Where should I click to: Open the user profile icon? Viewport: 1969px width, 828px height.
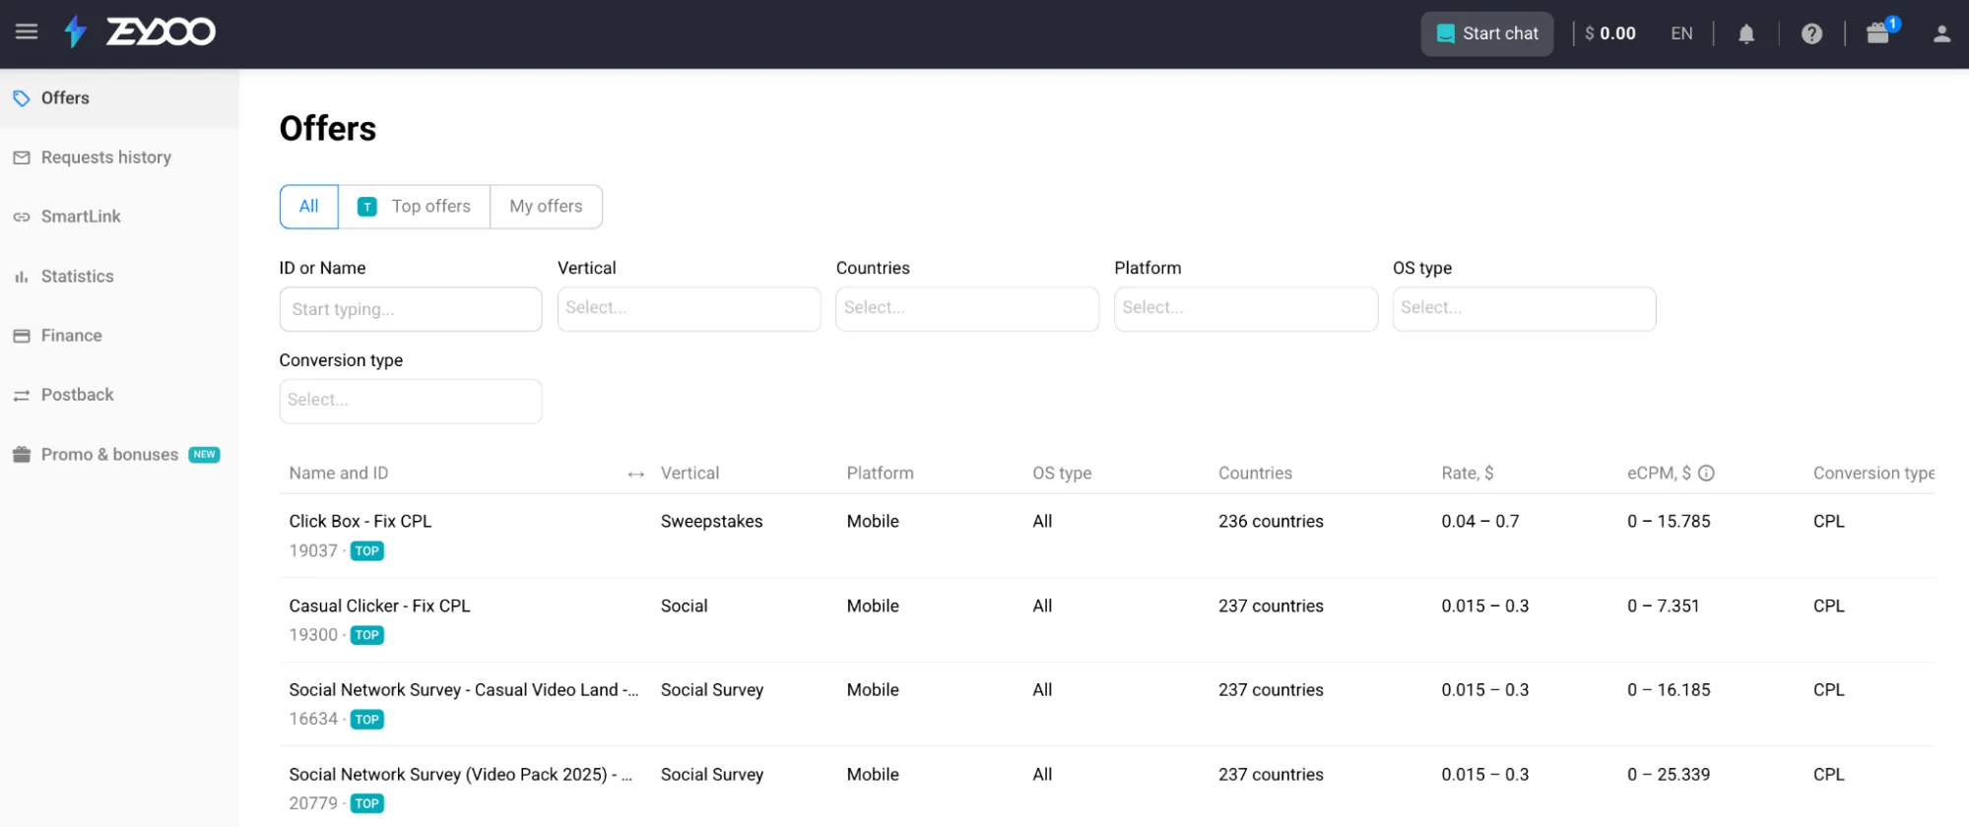1940,34
